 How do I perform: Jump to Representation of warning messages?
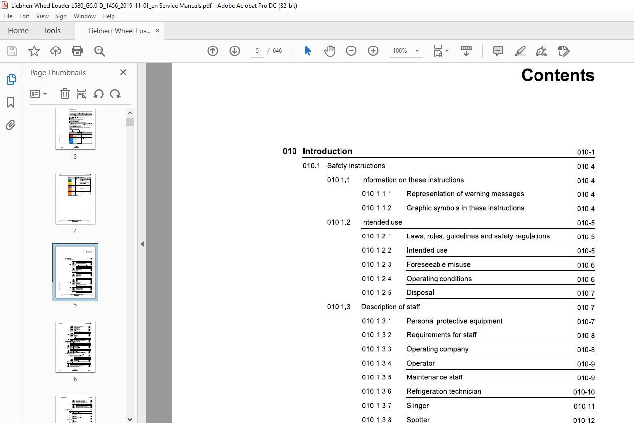[465, 194]
